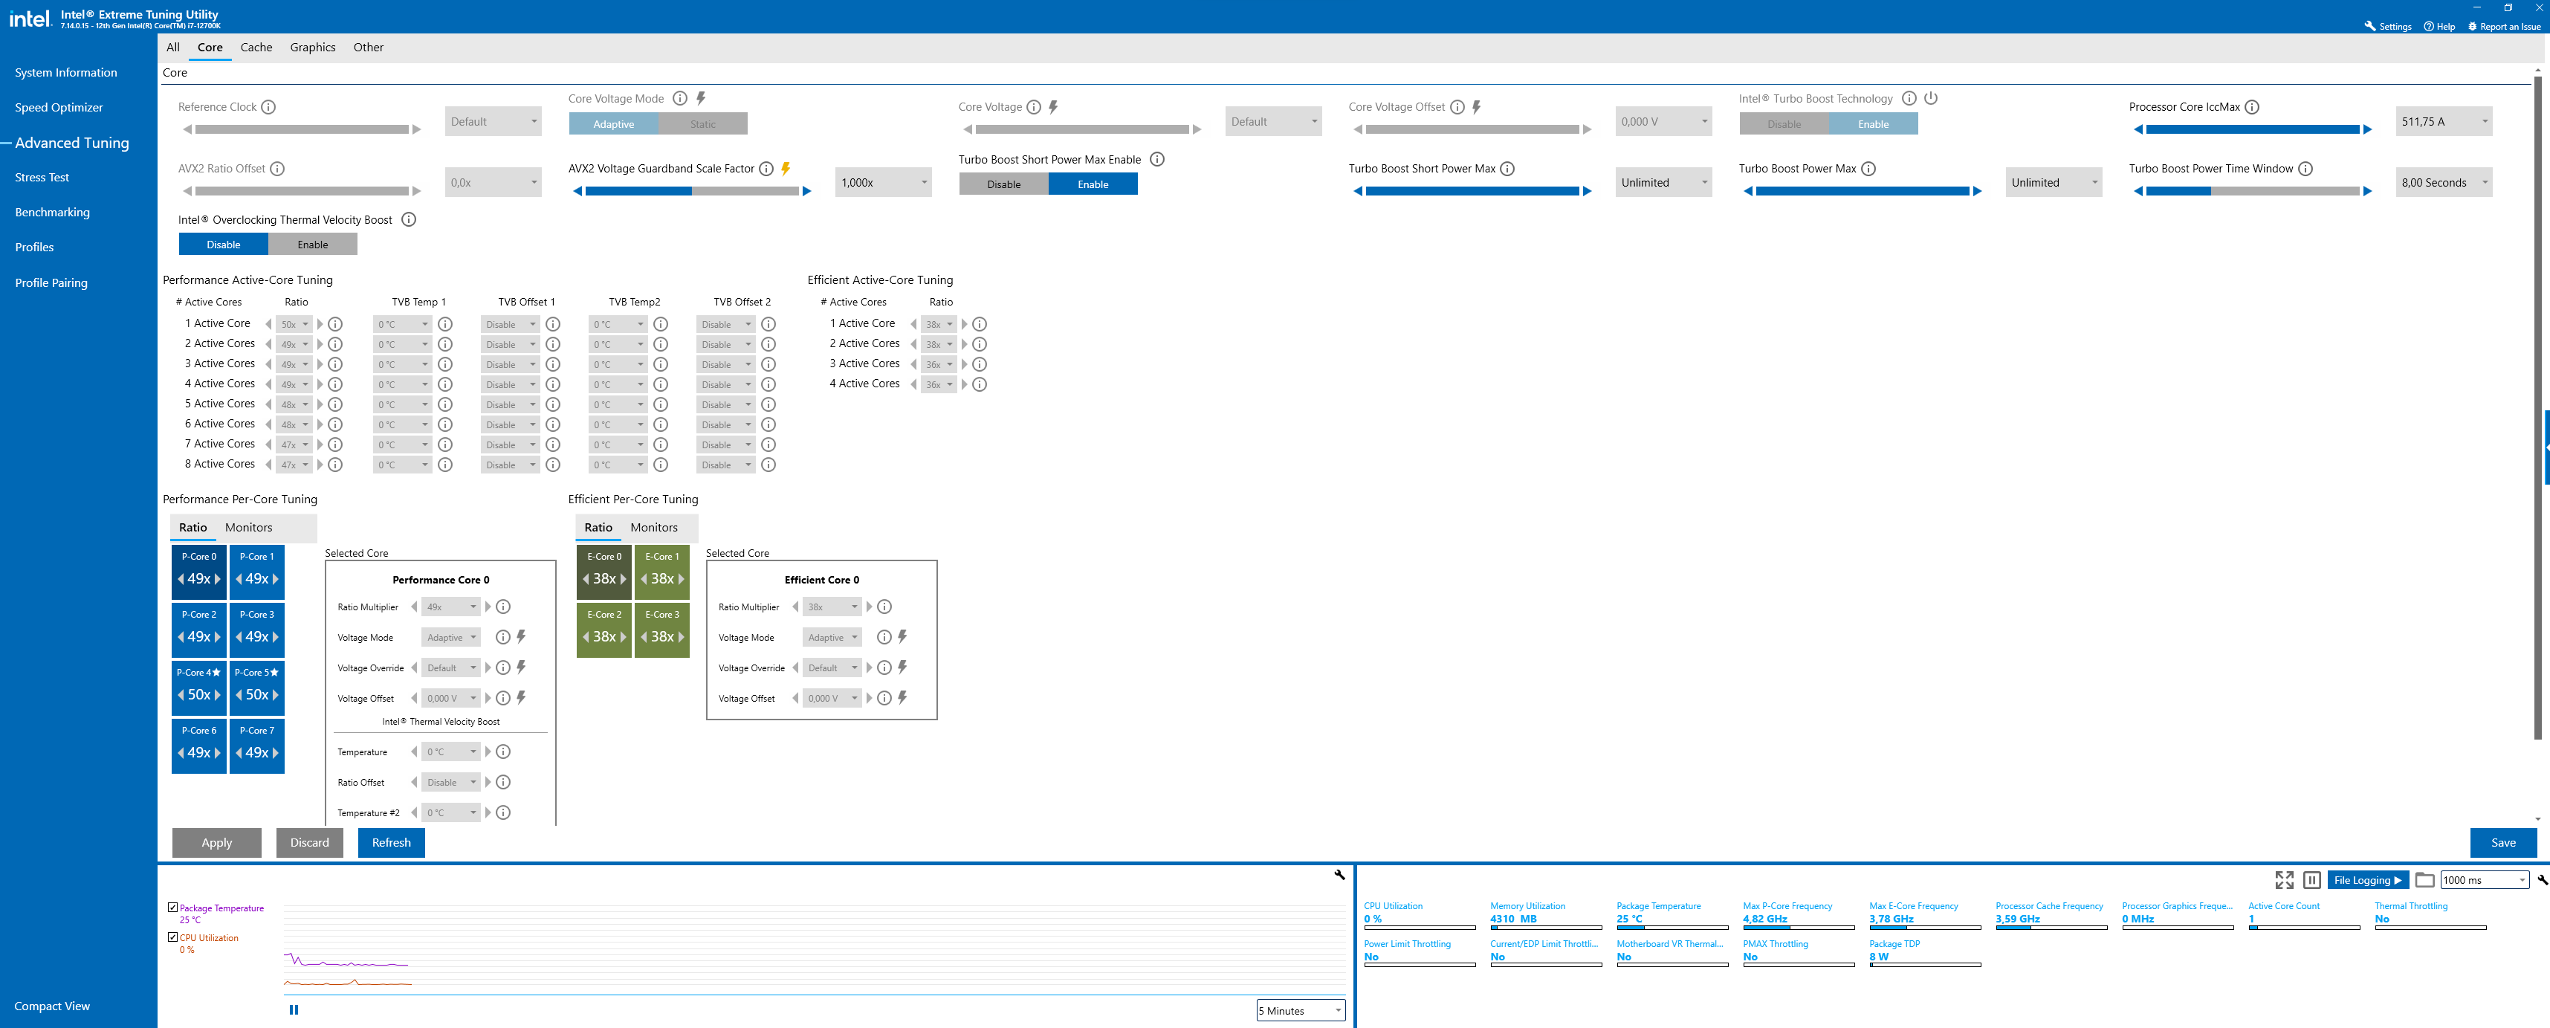Open graph settings wrench above Package Temperature

[x=1339, y=874]
